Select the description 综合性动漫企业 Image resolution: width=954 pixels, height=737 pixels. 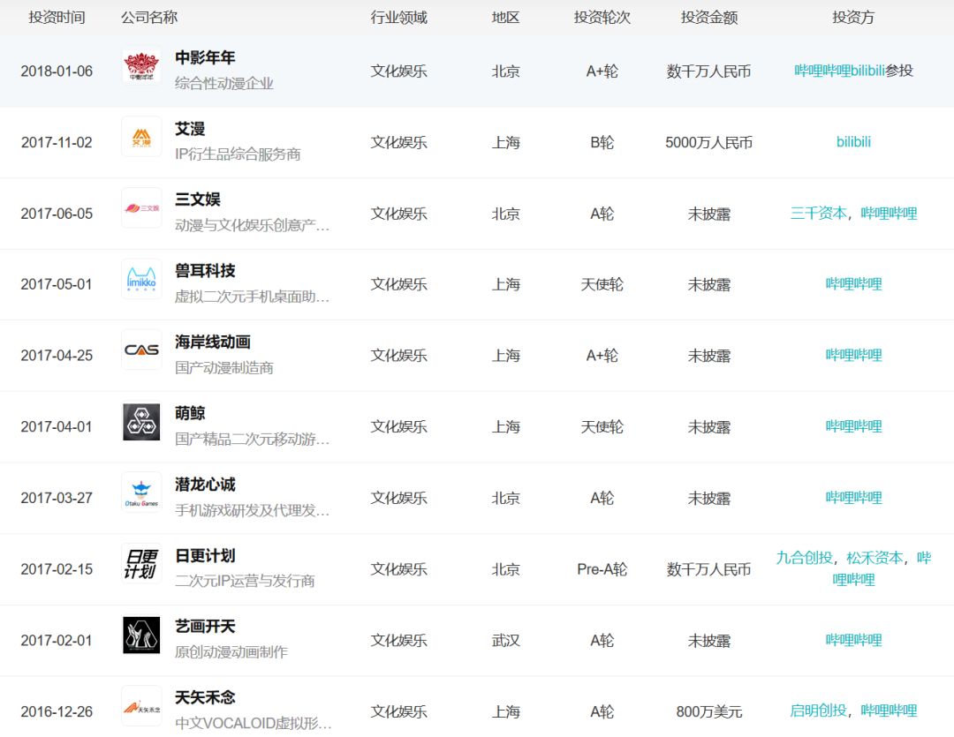224,83
